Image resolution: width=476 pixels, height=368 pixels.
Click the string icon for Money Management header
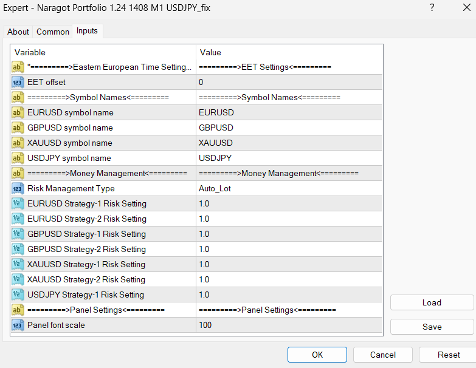[18, 173]
